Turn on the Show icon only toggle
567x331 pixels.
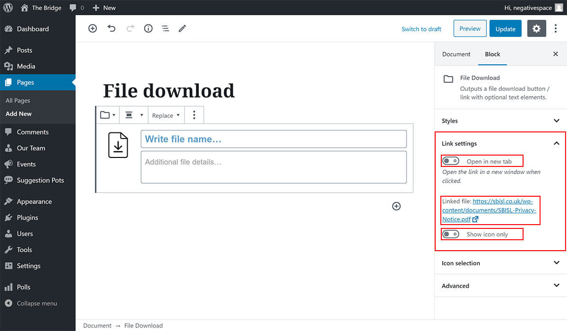[451, 234]
